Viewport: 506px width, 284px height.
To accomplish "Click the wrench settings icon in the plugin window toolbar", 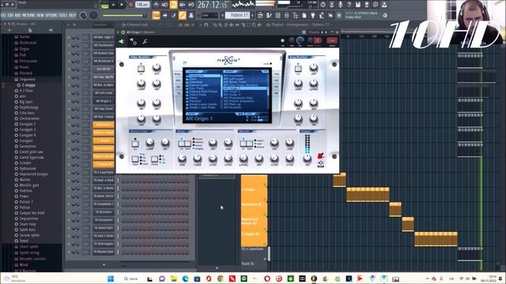I will coord(145,42).
